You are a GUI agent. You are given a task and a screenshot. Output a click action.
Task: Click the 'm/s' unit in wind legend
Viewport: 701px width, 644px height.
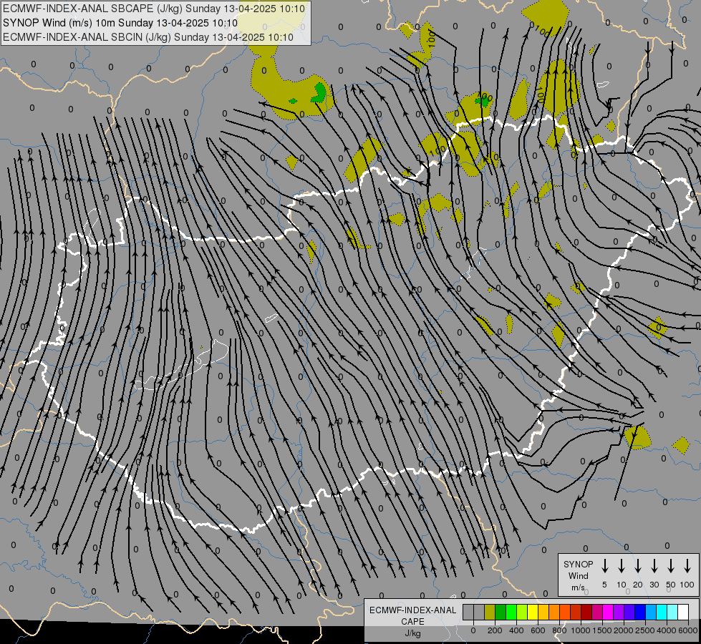click(578, 587)
